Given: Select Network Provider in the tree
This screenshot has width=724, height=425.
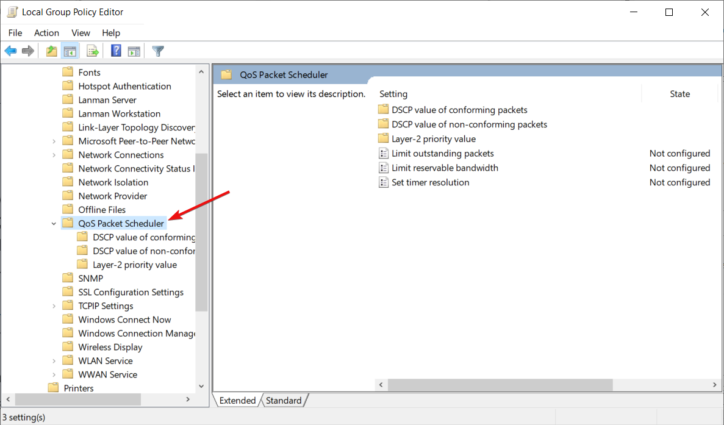Looking at the screenshot, I should [x=113, y=196].
